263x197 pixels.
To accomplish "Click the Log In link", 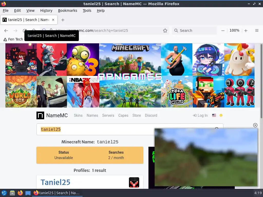I will pyautogui.click(x=200, y=115).
